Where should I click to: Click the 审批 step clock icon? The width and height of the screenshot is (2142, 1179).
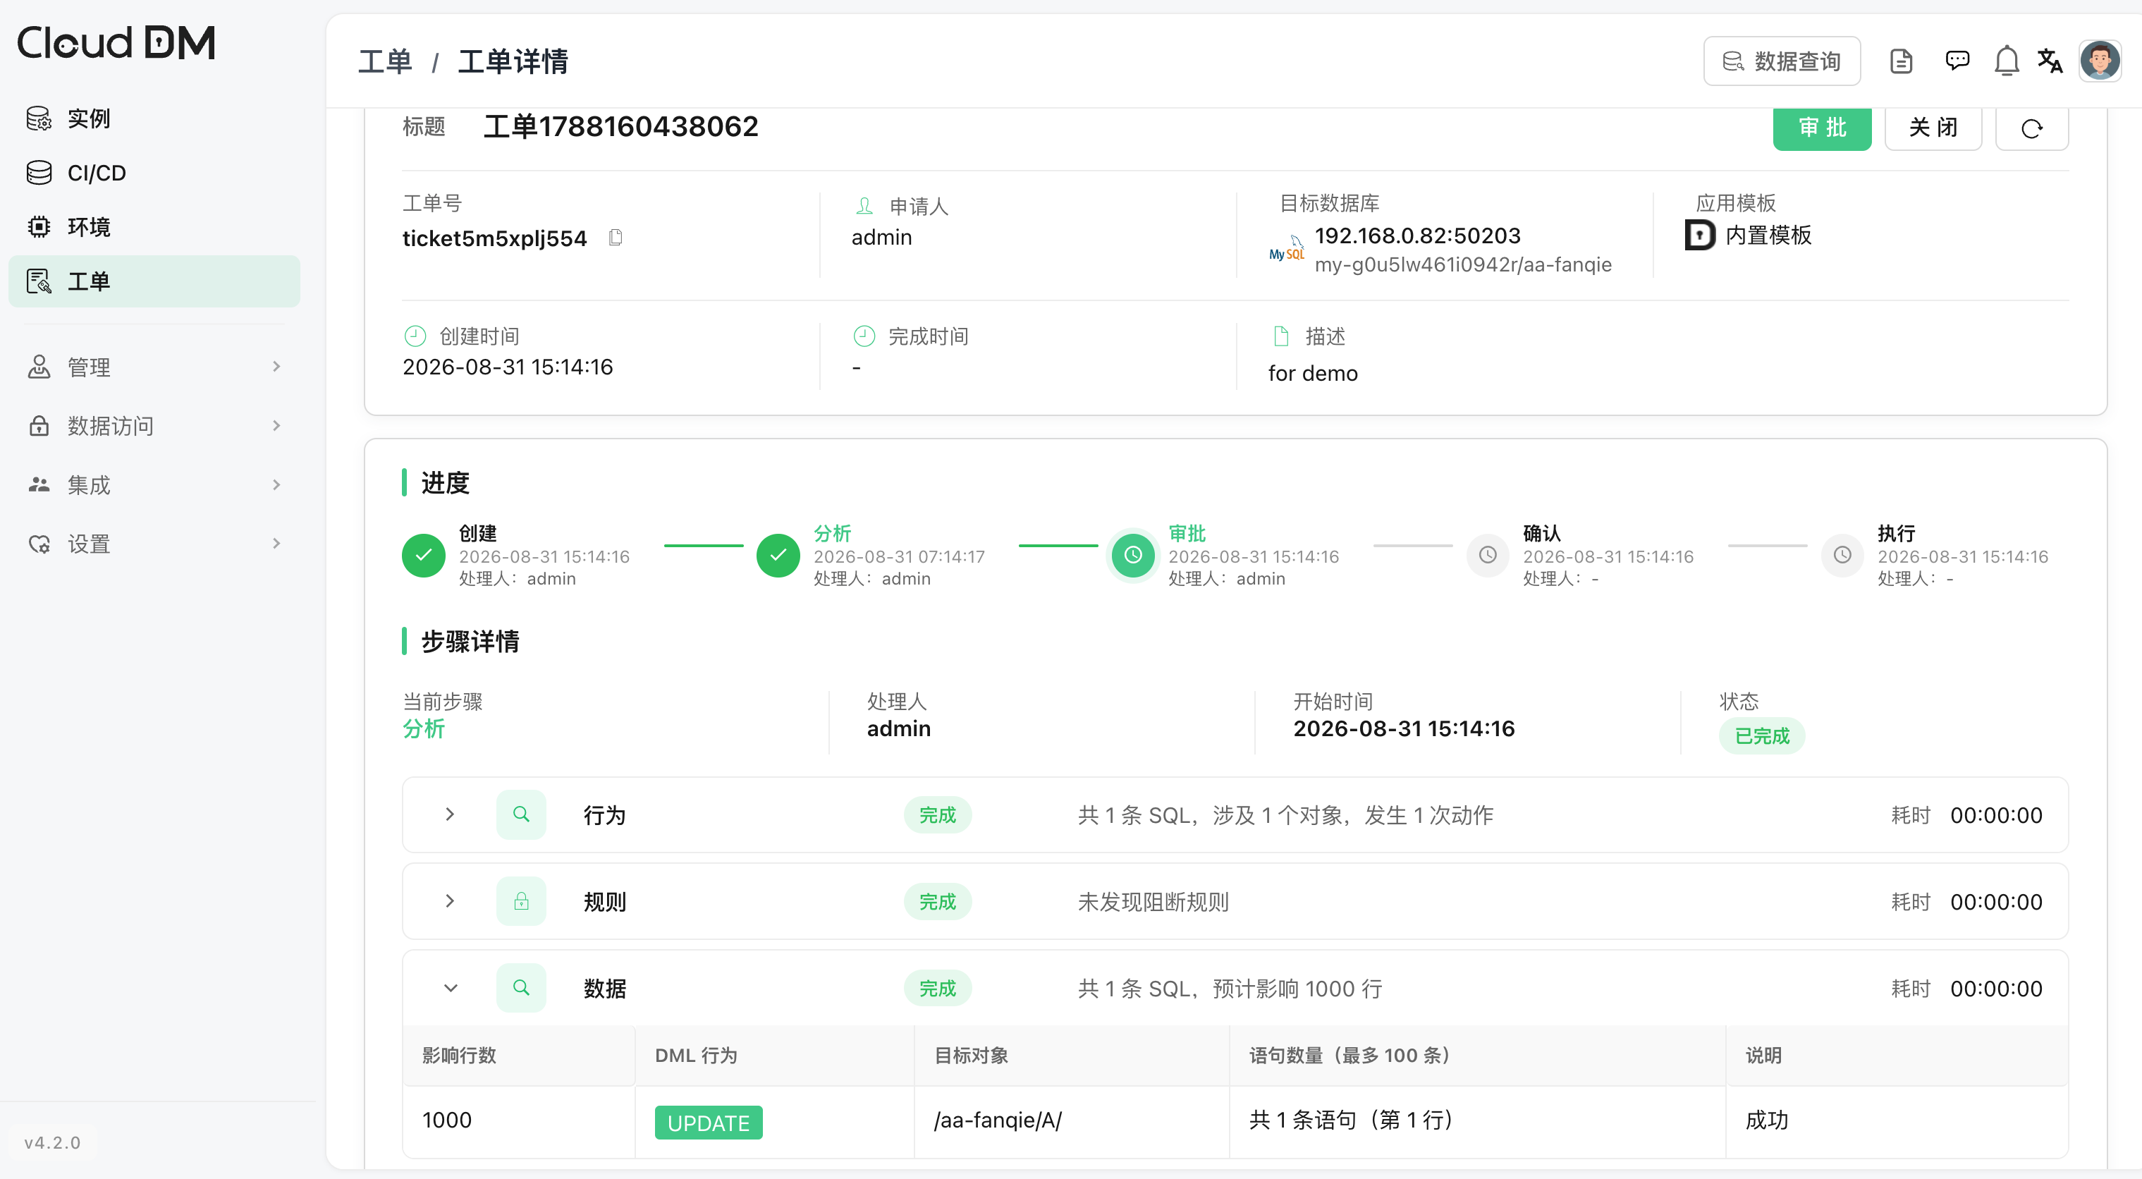1132,556
